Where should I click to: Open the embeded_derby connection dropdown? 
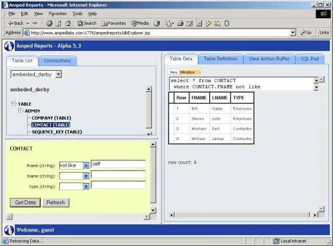point(58,74)
